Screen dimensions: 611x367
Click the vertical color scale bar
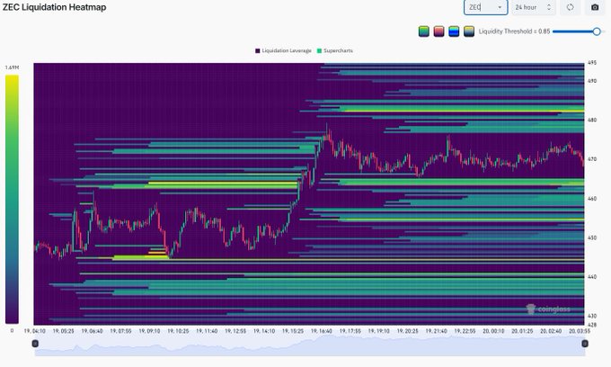tap(12, 200)
